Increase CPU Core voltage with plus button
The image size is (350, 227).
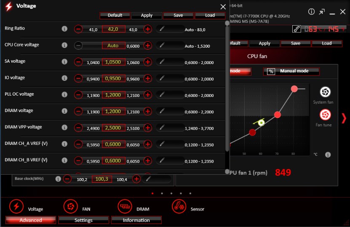pyautogui.click(x=147, y=45)
